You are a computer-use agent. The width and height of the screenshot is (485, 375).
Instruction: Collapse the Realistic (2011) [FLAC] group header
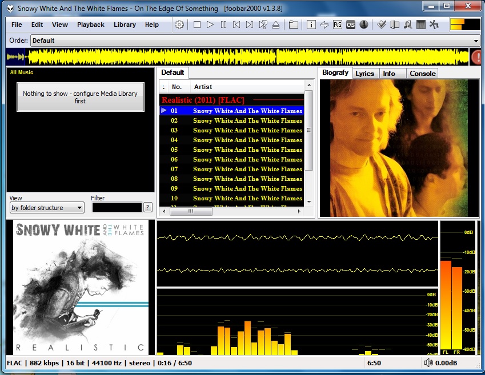tap(232, 100)
